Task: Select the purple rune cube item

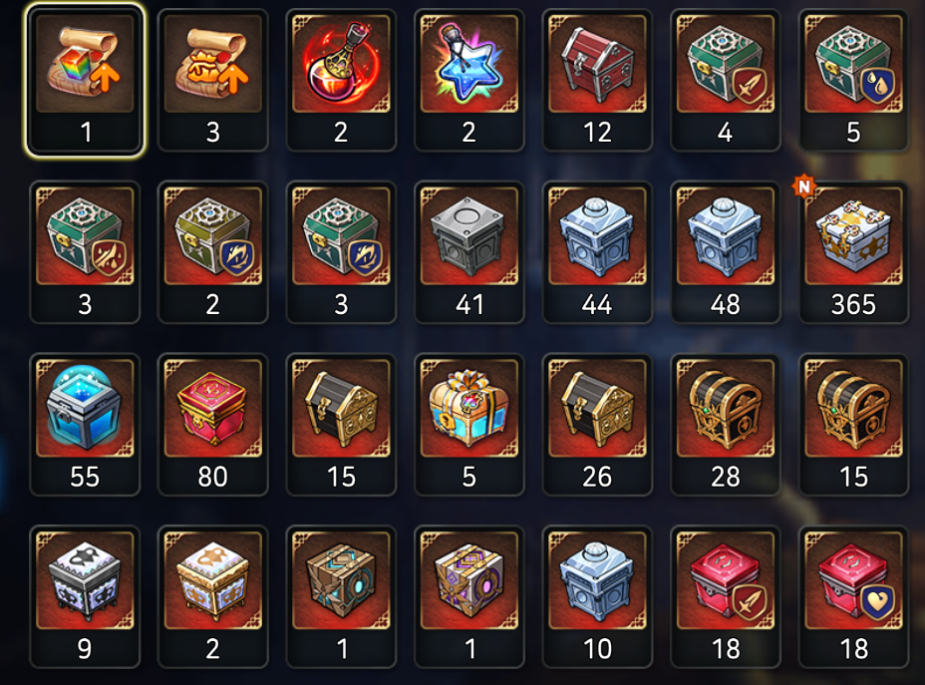Action: point(469,596)
